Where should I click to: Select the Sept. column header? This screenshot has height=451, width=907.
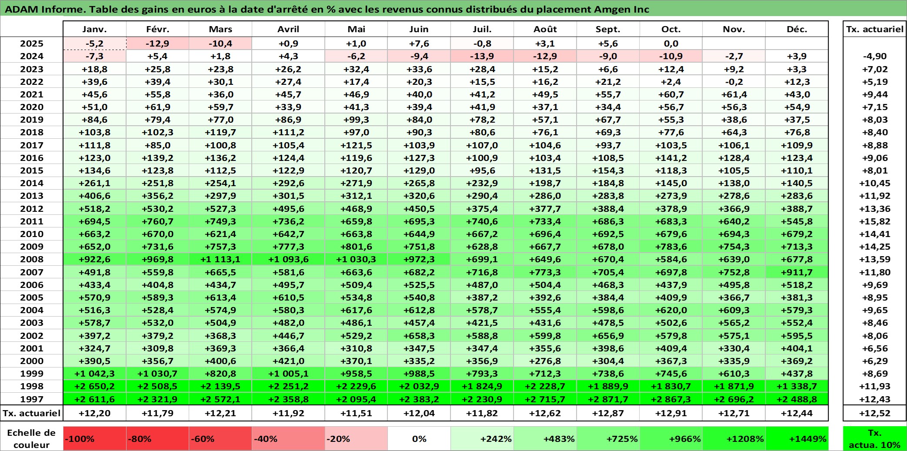coord(608,29)
